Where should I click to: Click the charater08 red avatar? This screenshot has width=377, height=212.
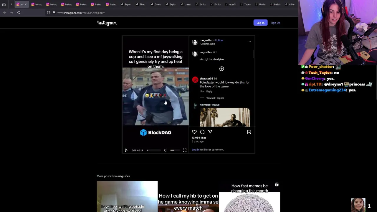pyautogui.click(x=195, y=80)
